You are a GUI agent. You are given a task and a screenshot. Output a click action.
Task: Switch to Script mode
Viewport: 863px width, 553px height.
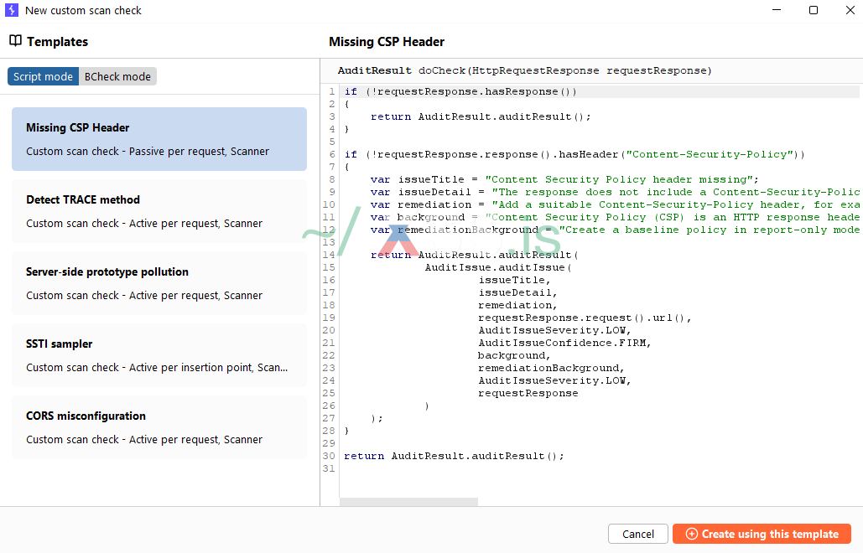coord(43,76)
